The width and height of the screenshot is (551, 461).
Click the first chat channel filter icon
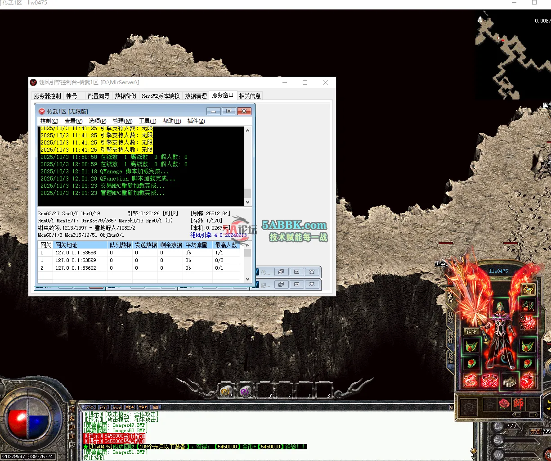[91, 407]
